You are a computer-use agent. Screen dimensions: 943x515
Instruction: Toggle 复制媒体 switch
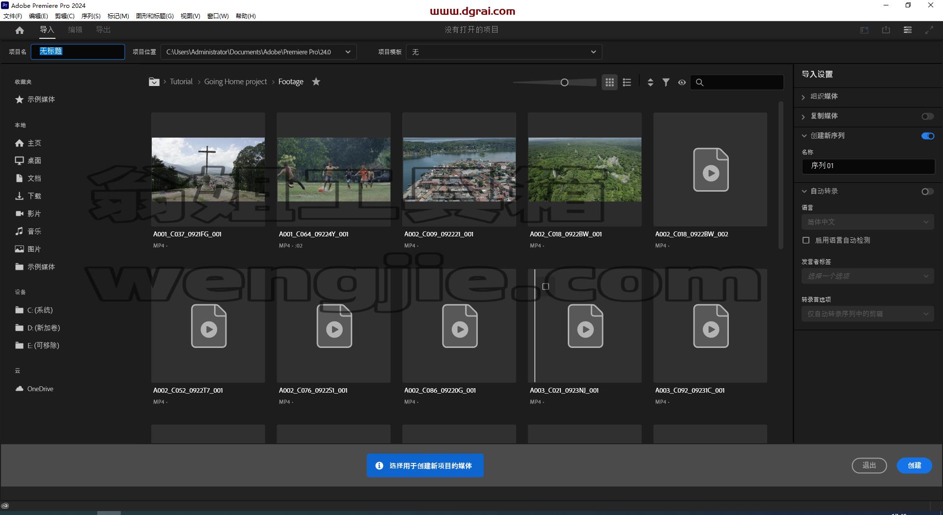click(x=928, y=116)
